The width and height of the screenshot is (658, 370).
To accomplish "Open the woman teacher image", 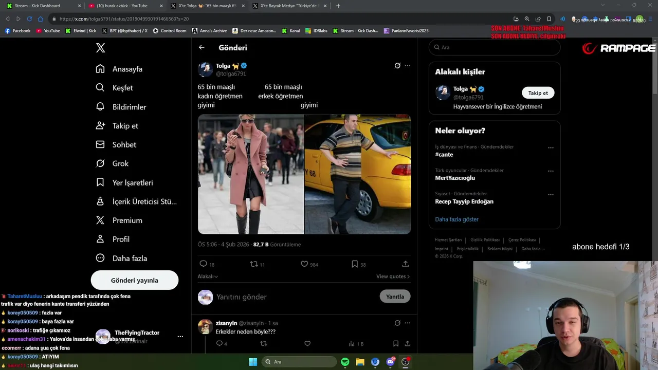I will (251, 174).
